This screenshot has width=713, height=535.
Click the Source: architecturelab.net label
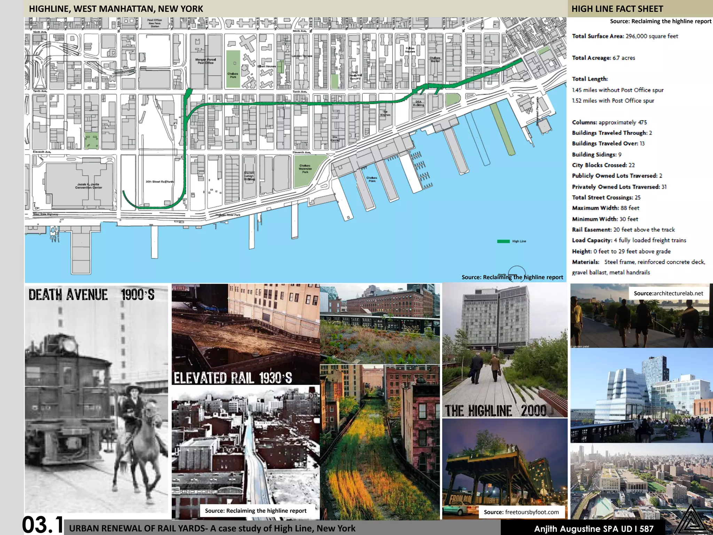(668, 293)
